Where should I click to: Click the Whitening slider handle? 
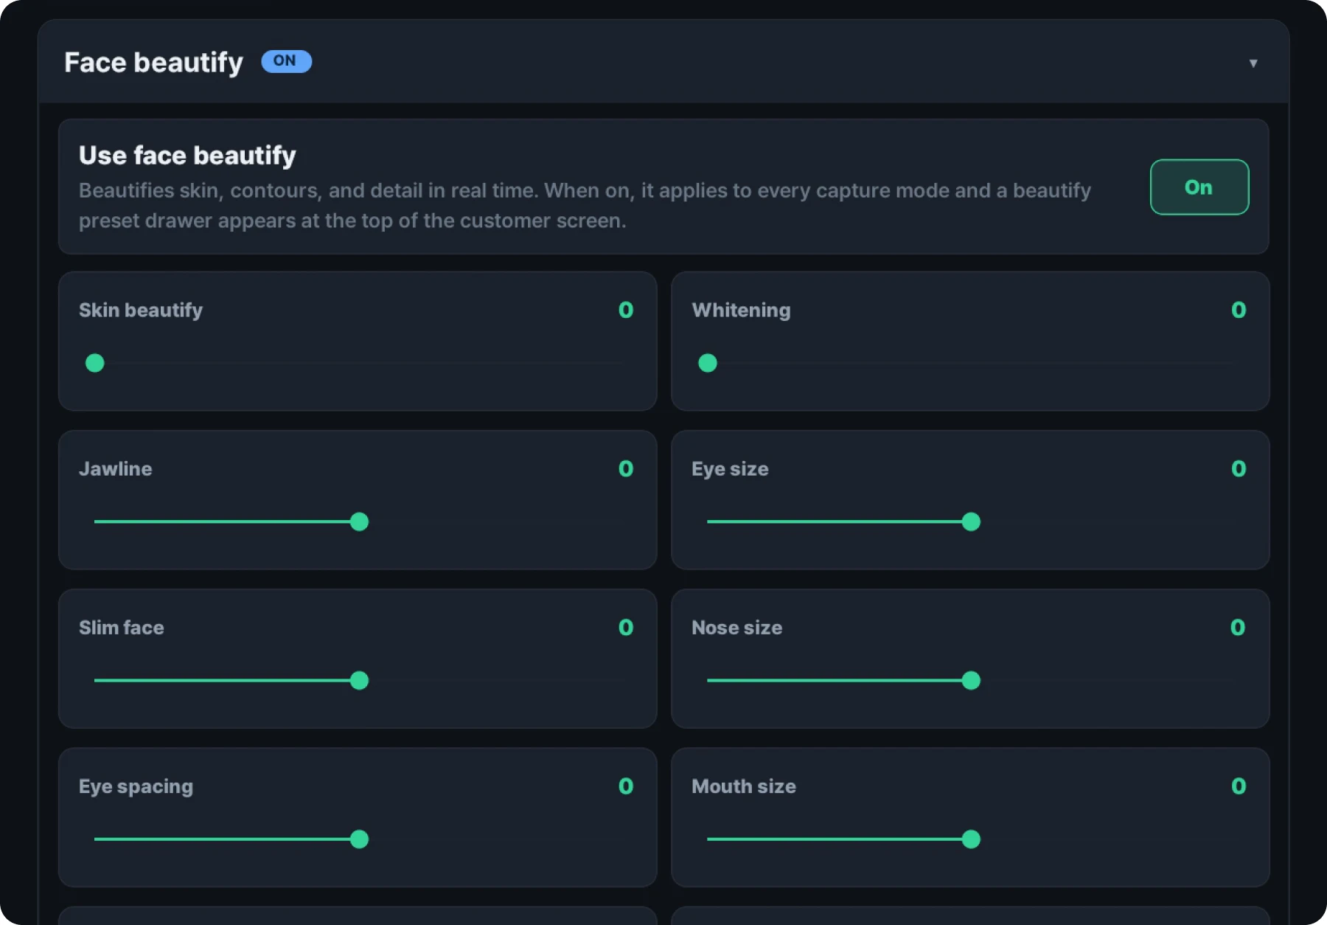(x=708, y=363)
